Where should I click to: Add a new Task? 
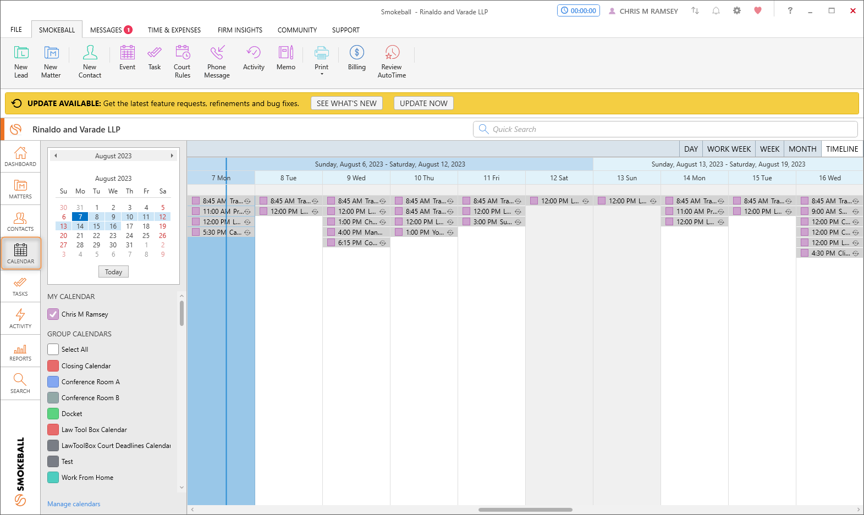point(155,58)
